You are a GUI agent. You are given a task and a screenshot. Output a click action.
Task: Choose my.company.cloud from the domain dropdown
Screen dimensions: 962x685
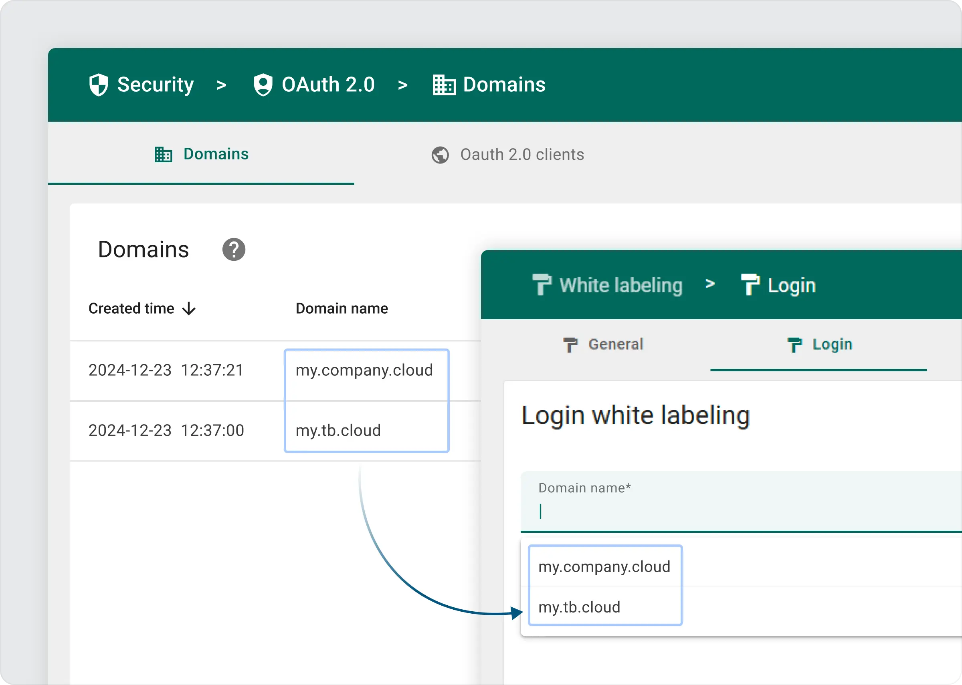(x=604, y=566)
